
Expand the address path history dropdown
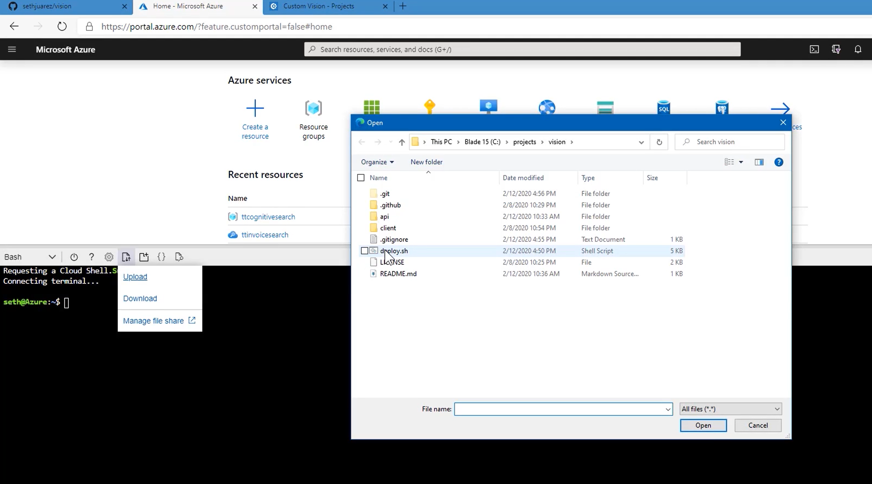pyautogui.click(x=641, y=142)
